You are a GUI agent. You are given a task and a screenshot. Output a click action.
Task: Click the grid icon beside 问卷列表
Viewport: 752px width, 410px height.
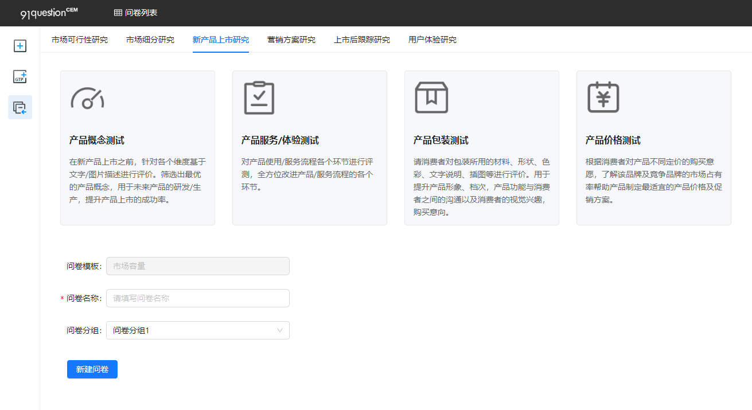118,13
